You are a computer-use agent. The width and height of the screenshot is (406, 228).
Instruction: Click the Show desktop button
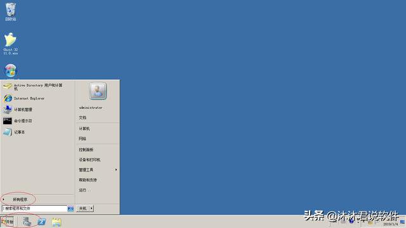[403, 222]
